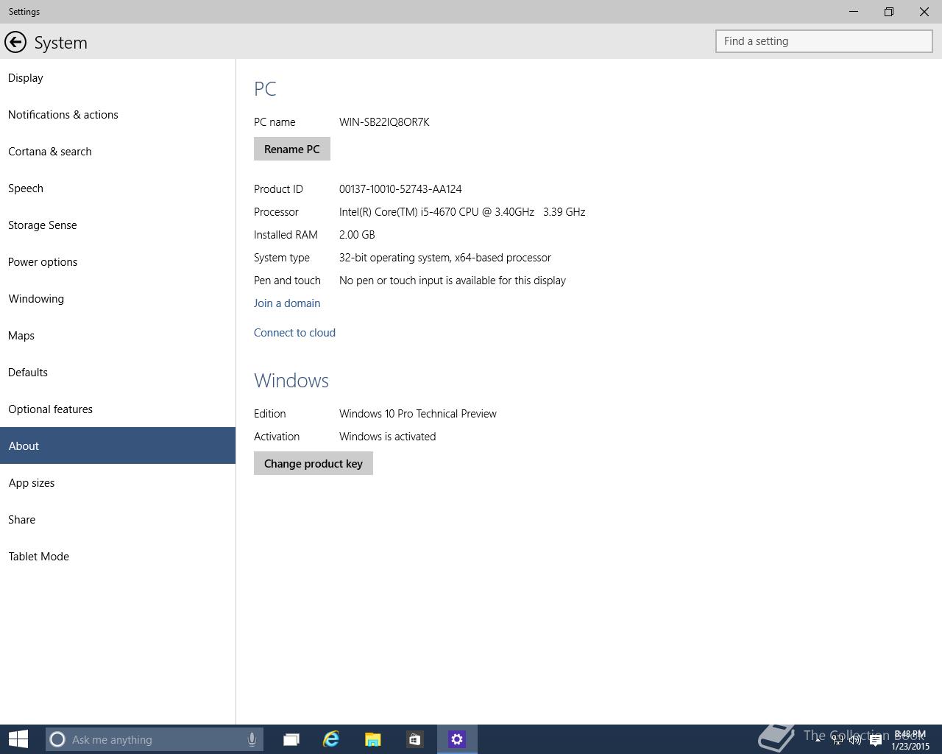Open the clock showing 1/23/2015
The height and width of the screenshot is (754, 942).
[910, 740]
